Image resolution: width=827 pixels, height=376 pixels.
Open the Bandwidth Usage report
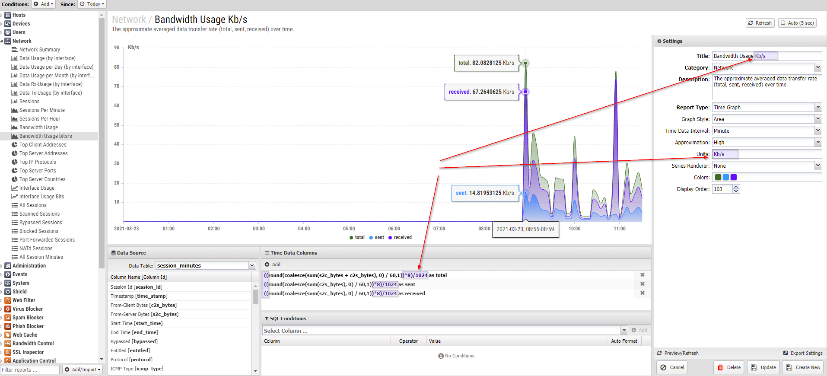pos(38,127)
